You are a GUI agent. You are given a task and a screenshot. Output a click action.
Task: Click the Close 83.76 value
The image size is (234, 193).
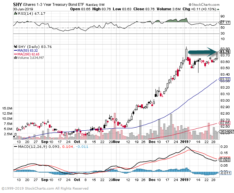(x=144, y=9)
